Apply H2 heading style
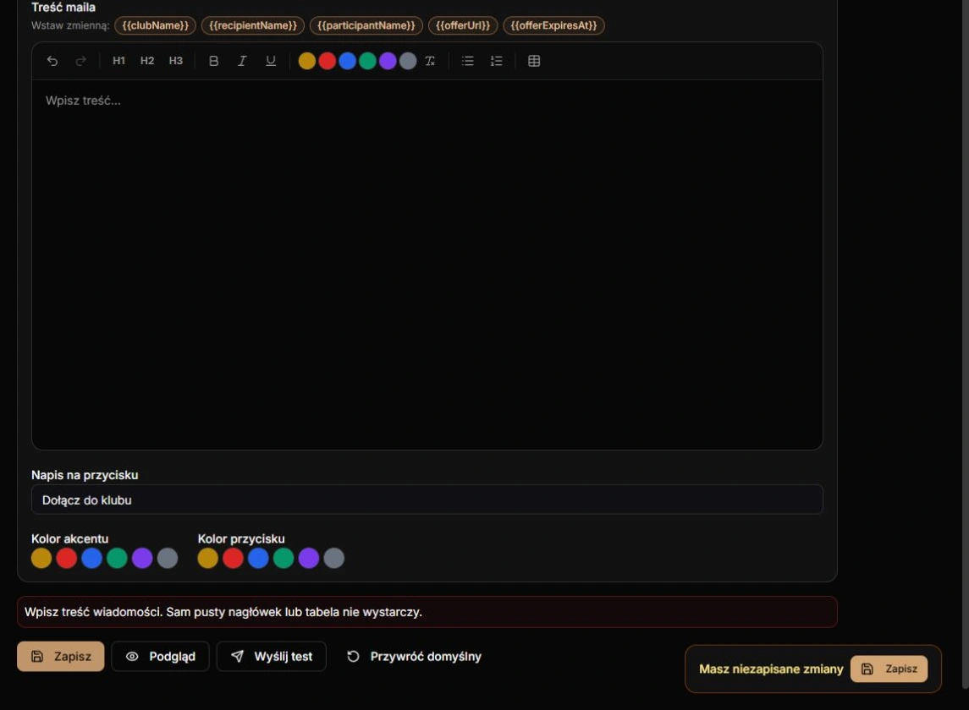Viewport: 969px width, 710px height. point(147,61)
